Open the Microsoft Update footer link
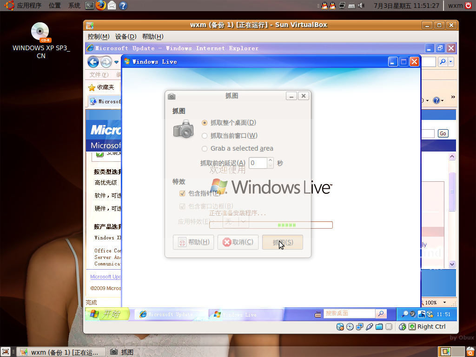The height and width of the screenshot is (357, 476). pos(106,277)
